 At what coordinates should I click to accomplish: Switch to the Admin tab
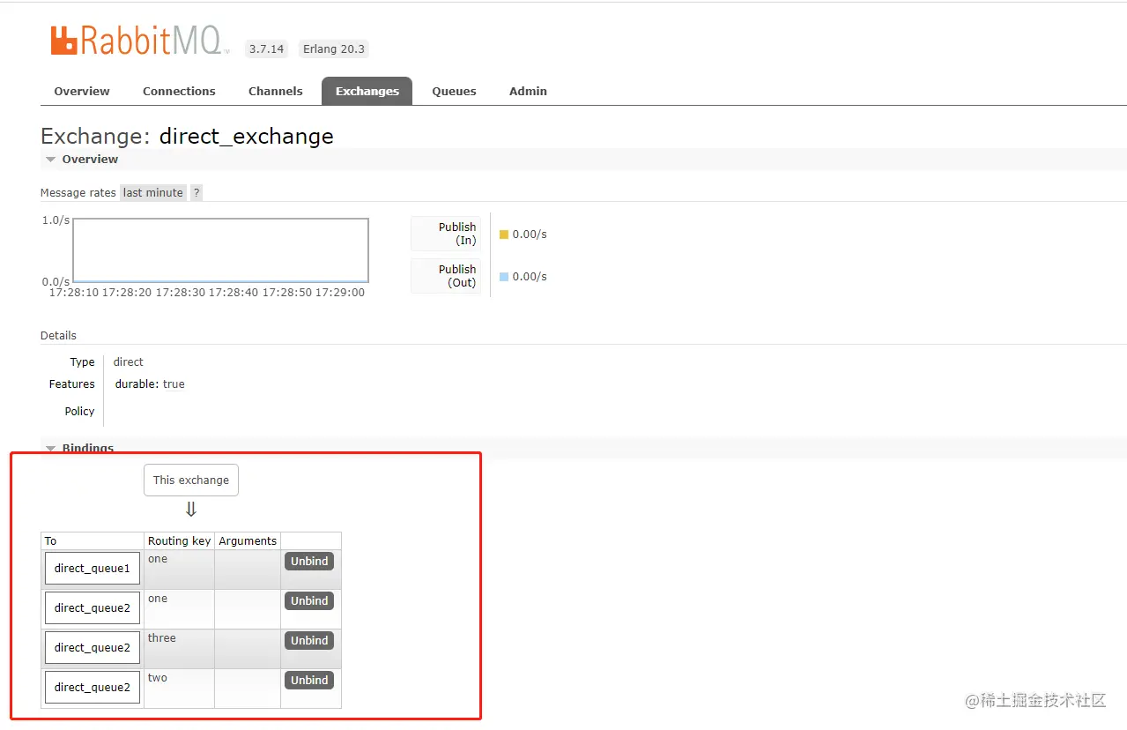pyautogui.click(x=528, y=91)
